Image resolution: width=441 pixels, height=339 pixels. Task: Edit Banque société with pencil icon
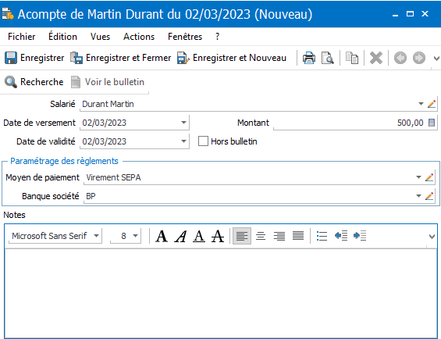point(429,196)
